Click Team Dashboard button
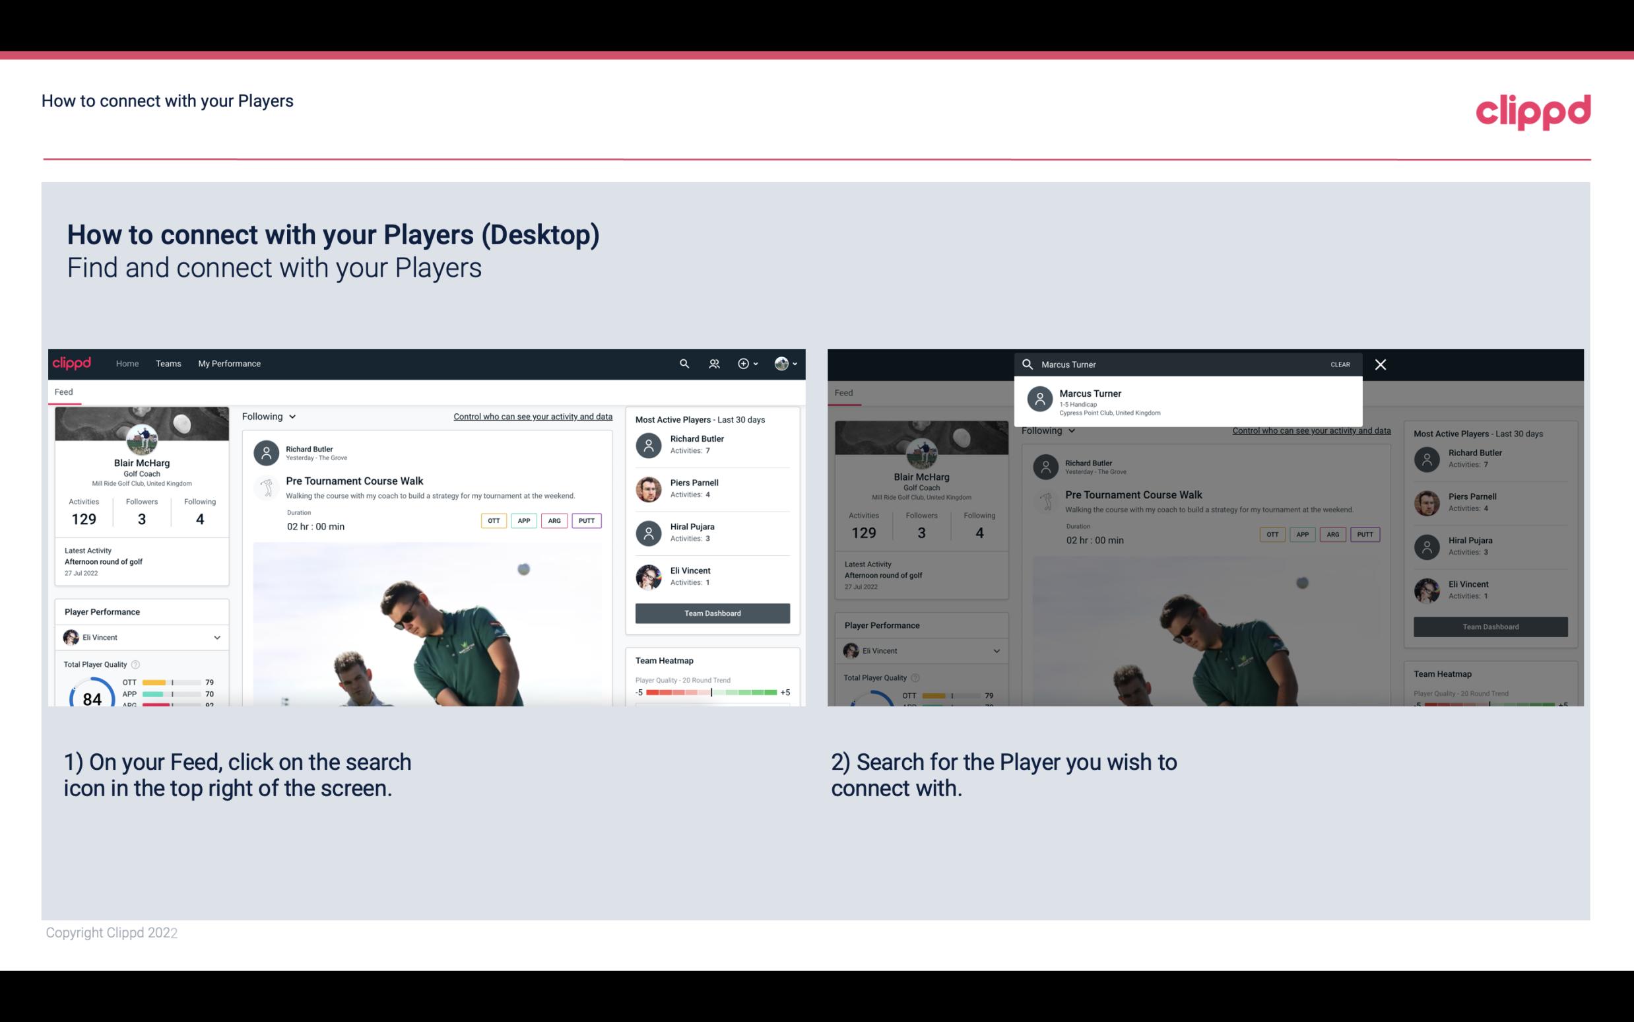Screen dimensions: 1634x1022 click(711, 612)
